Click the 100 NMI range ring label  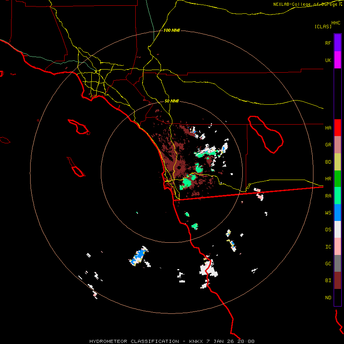(x=172, y=30)
